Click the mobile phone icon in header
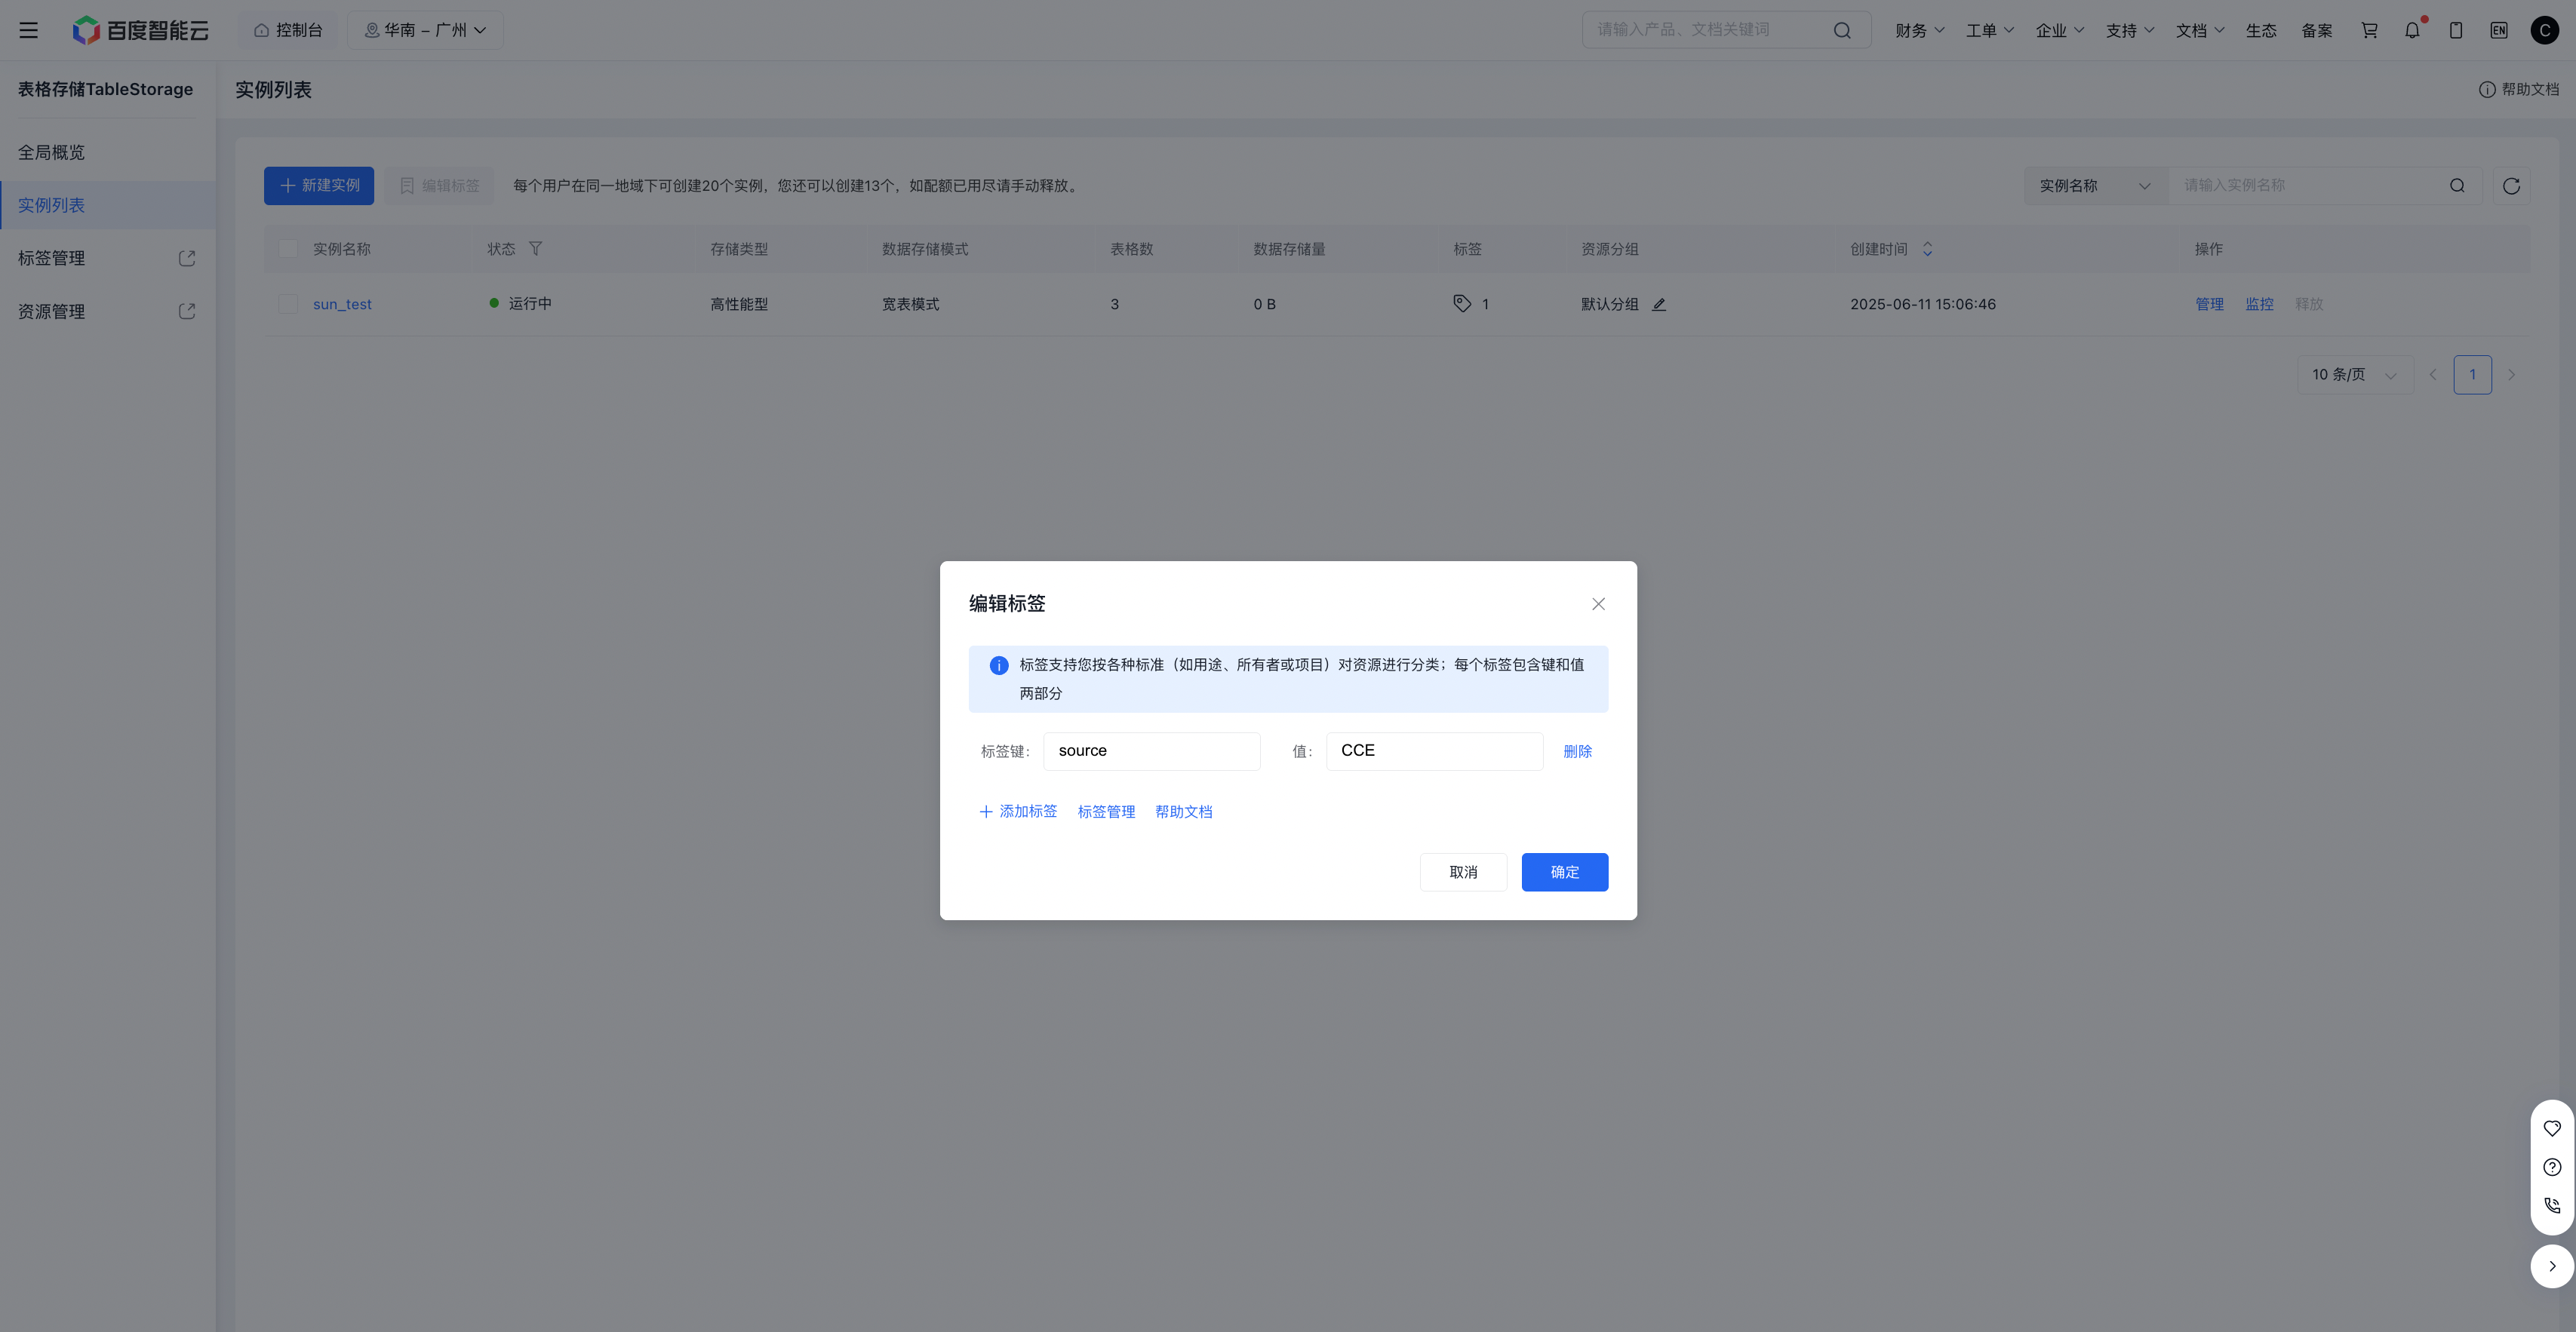Viewport: 2576px width, 1332px height. 2455,30
